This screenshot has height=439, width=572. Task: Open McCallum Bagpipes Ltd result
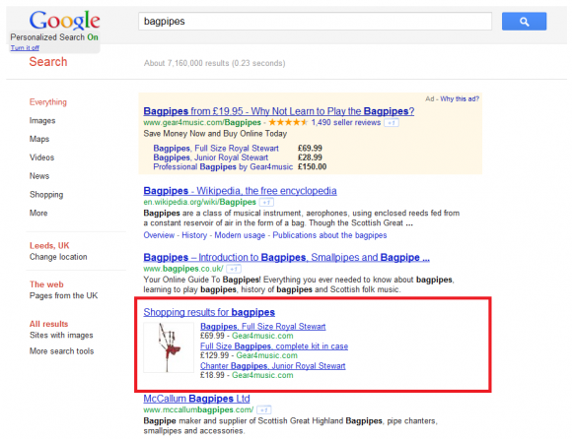click(x=196, y=399)
